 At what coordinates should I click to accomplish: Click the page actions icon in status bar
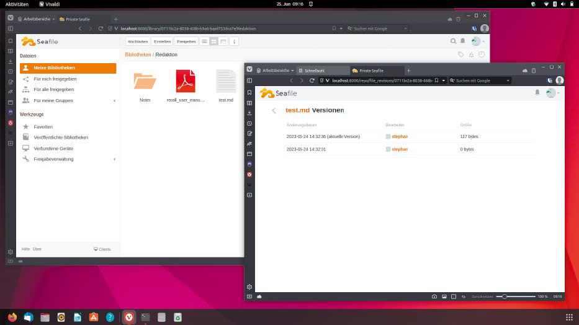(x=464, y=297)
